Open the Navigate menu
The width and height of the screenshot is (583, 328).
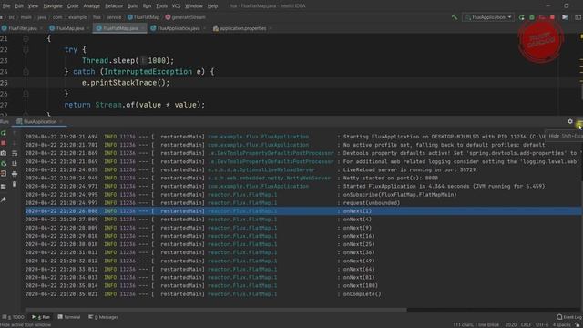click(53, 6)
